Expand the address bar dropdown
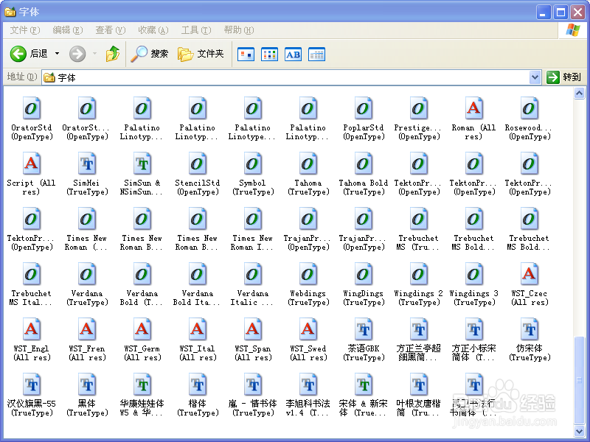The width and height of the screenshot is (590, 442). (x=535, y=77)
